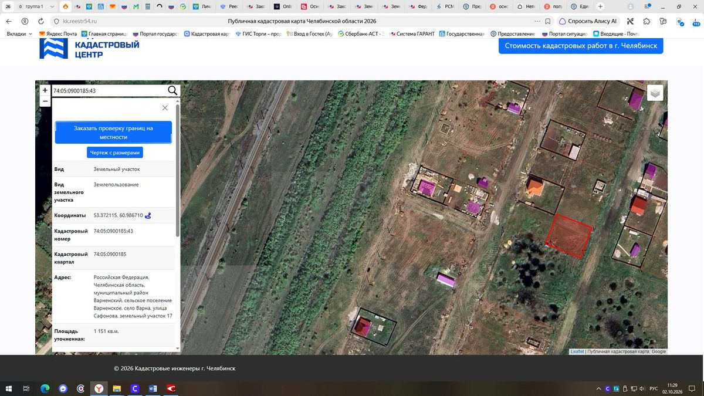
Task: Click Заказать проверку границ на местности button
Action: pos(113,133)
